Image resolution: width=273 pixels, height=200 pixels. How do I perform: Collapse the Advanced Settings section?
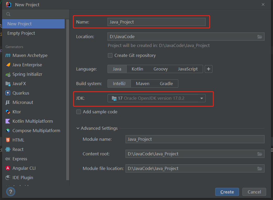point(78,128)
